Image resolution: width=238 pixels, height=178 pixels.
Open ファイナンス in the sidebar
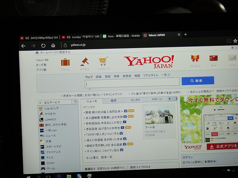click(53, 152)
